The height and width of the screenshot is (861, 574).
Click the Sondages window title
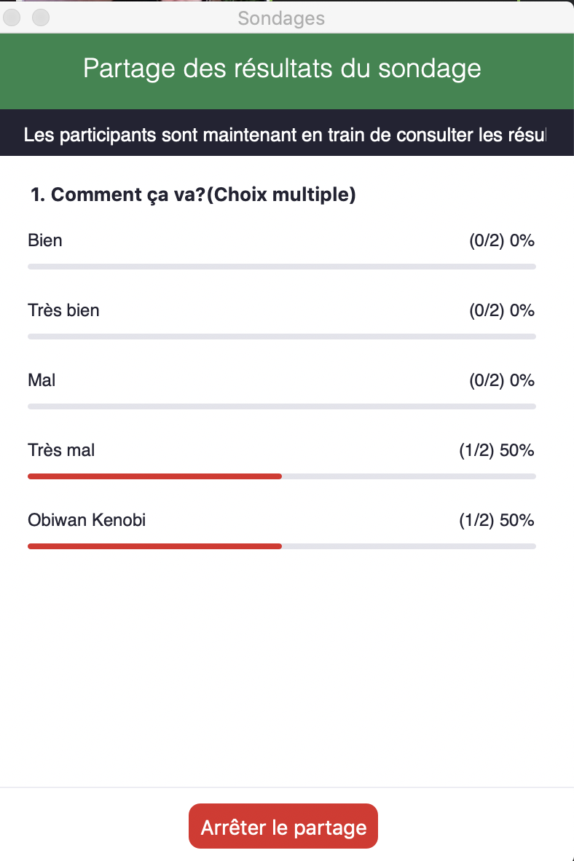pos(281,18)
